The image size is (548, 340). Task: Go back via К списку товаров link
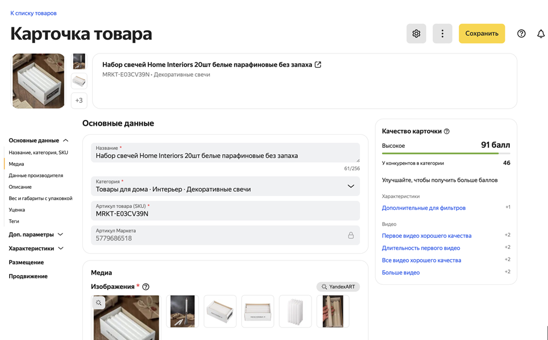(34, 13)
